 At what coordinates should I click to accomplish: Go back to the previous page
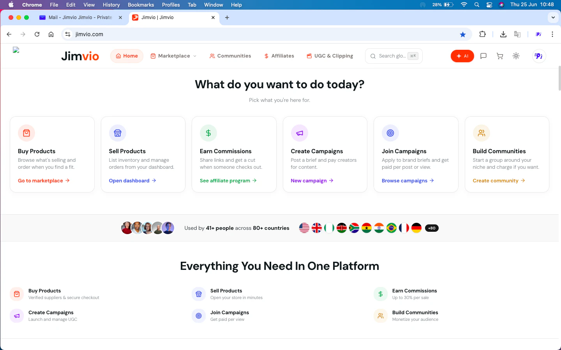coord(9,34)
